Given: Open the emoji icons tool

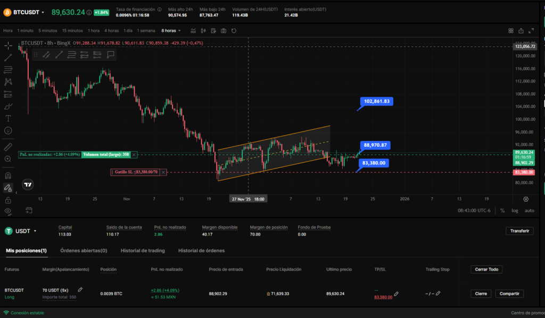Looking at the screenshot, I should [x=8, y=130].
